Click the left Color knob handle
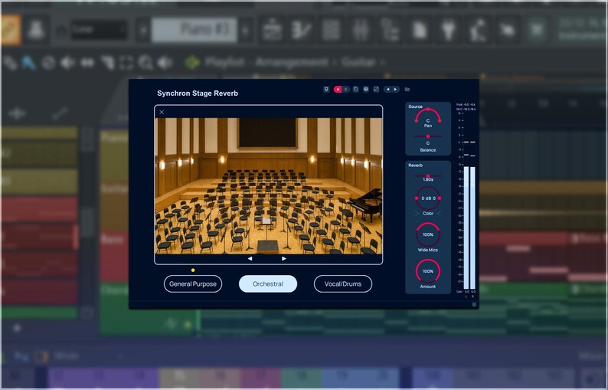Screen dimensions: 608x390 click(417, 198)
